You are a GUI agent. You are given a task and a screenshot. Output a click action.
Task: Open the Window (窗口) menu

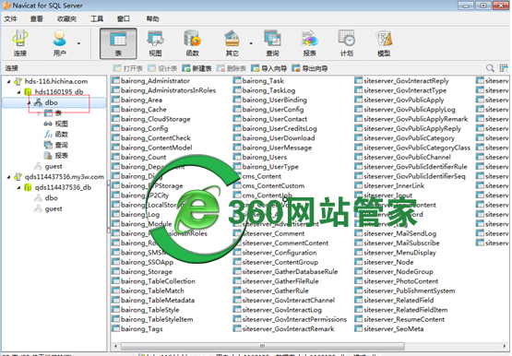[x=124, y=19]
